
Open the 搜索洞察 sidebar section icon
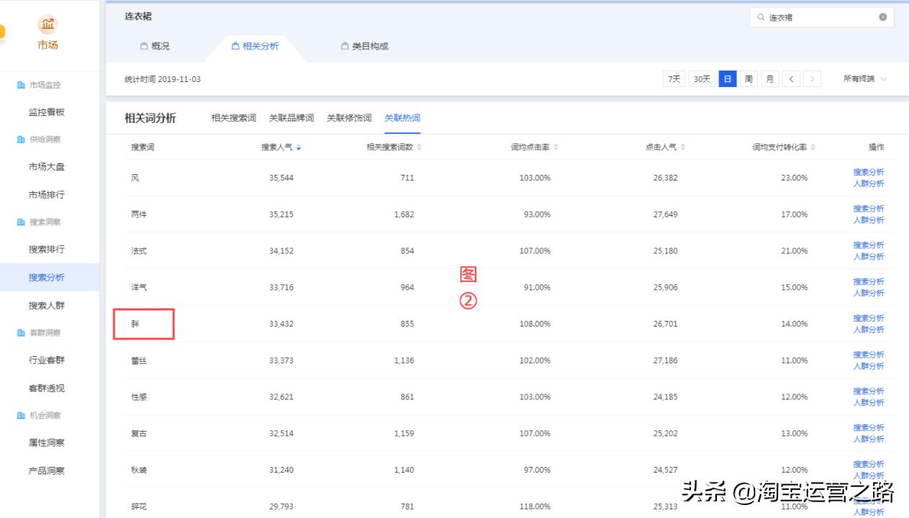coord(20,222)
